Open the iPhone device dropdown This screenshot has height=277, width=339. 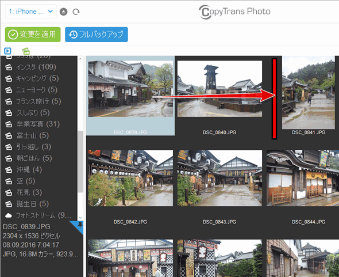(30, 12)
